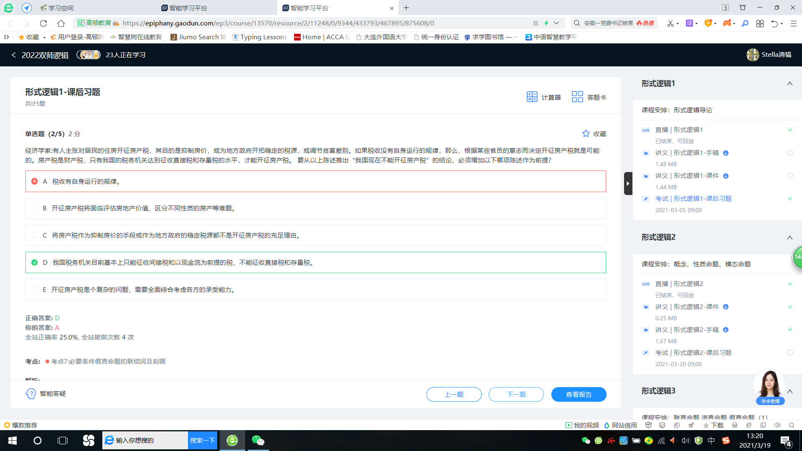Click the back arrow beside 2022双师逻辑

[x=13, y=55]
